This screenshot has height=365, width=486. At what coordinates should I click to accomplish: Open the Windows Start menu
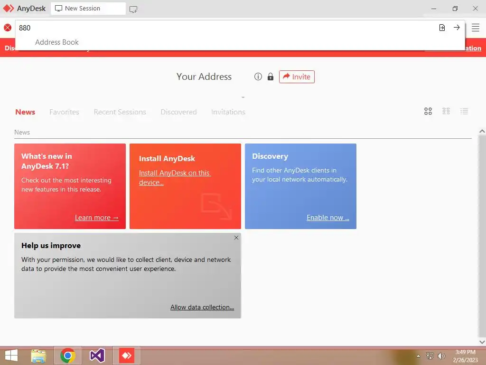click(11, 355)
